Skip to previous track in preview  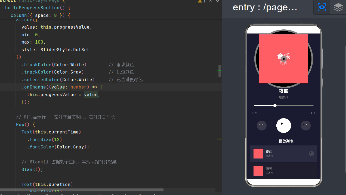point(262,126)
